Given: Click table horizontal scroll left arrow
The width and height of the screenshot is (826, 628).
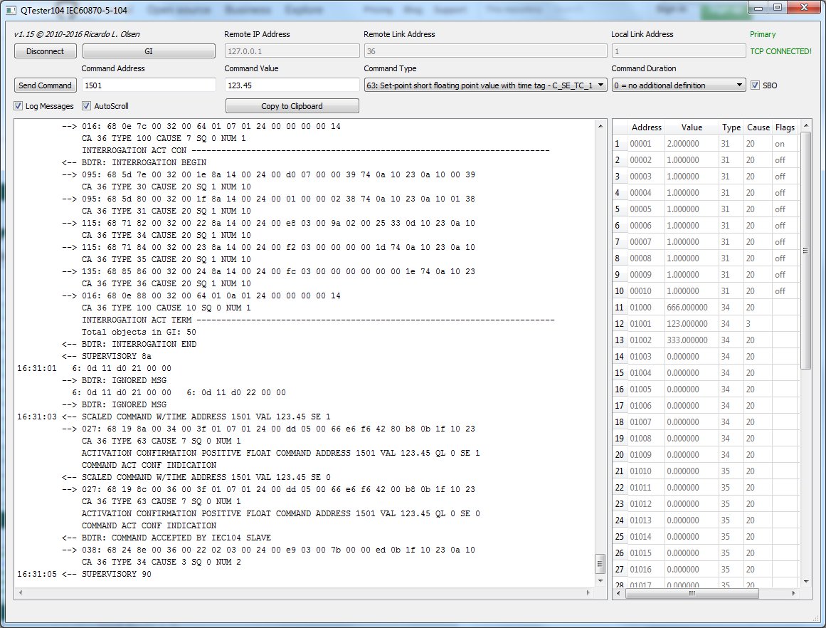Looking at the screenshot, I should coord(619,593).
